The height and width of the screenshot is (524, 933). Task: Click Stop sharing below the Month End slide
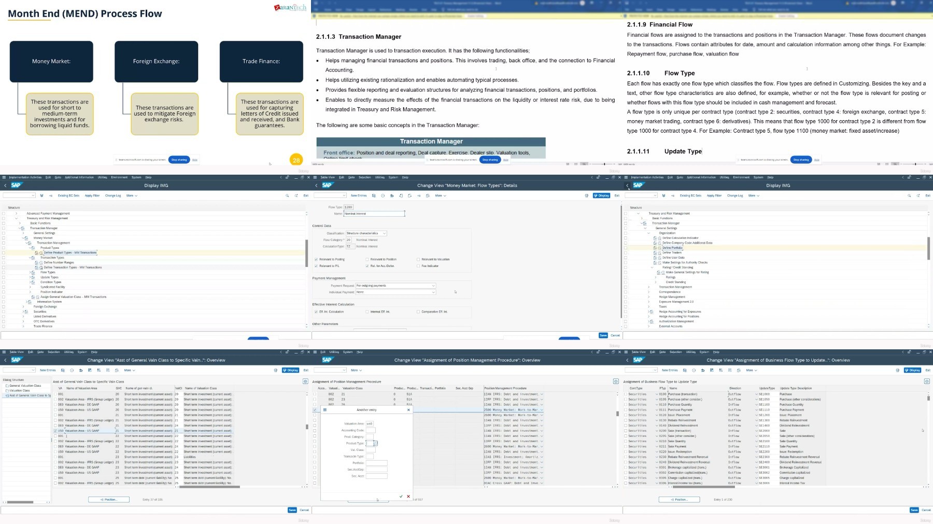179,160
